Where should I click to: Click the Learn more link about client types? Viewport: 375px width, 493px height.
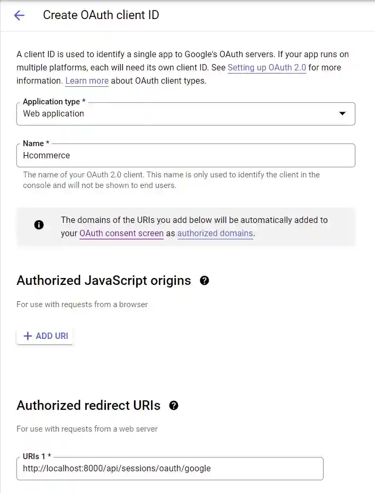click(86, 80)
